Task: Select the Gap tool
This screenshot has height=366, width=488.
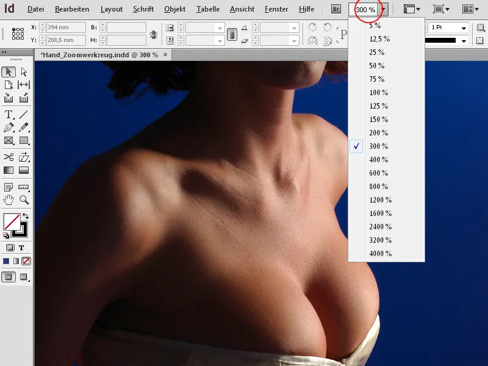Action: coord(24,85)
